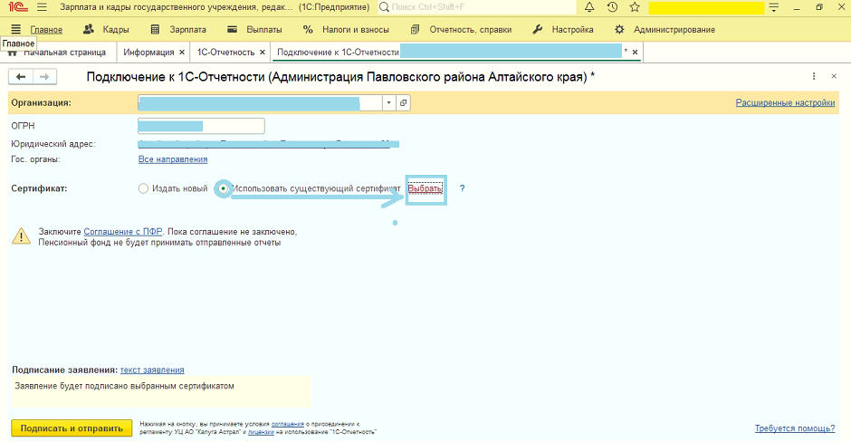Click the signing status text area
This screenshot has width=851, height=442.
[x=160, y=391]
